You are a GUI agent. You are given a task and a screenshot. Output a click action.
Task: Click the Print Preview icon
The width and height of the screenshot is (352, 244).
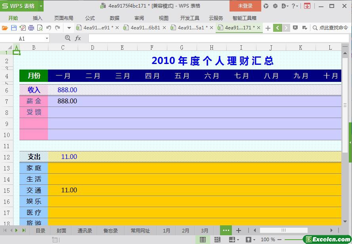pos(40,28)
